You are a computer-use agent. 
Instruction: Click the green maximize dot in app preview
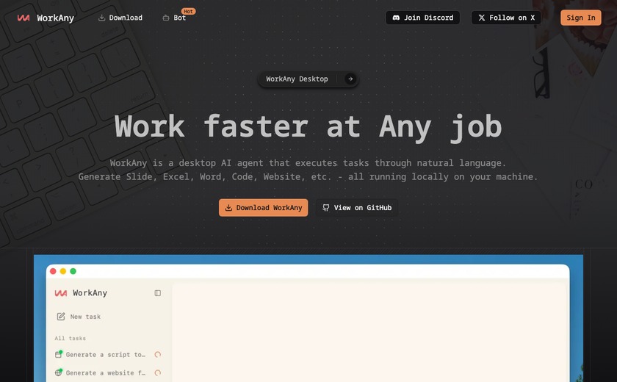[73, 271]
